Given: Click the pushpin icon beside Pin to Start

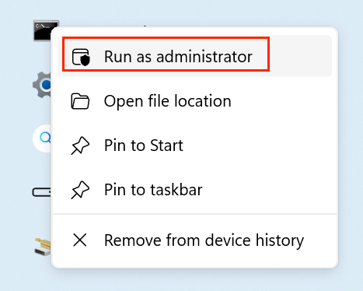Looking at the screenshot, I should pos(80,145).
